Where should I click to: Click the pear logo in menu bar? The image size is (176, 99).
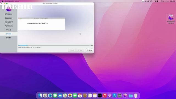[x=2, y=1]
